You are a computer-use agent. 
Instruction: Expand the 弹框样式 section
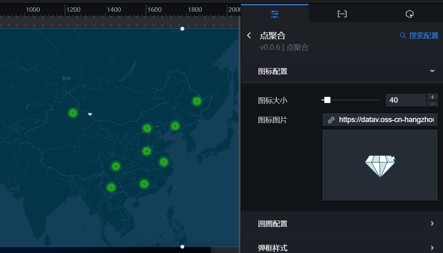tap(433, 247)
